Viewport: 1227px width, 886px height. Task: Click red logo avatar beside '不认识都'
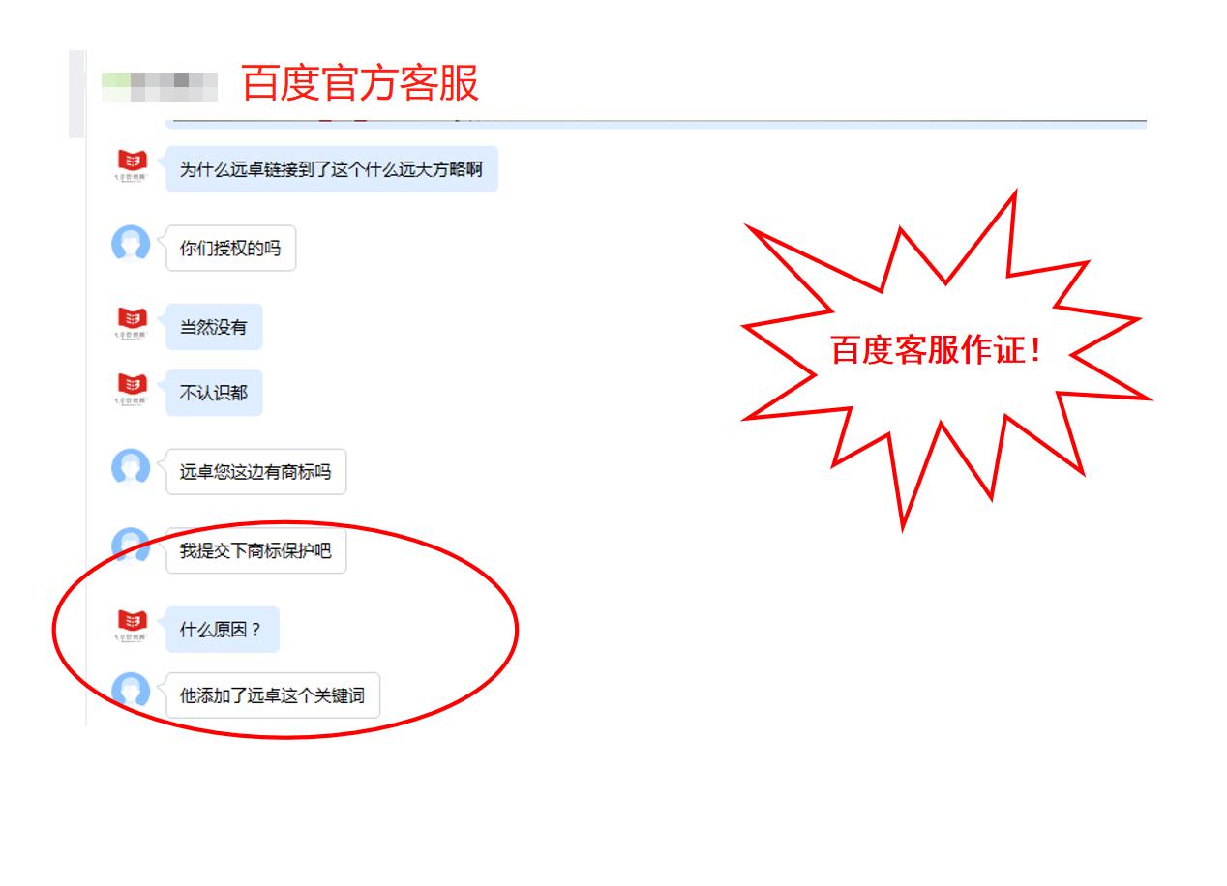(131, 389)
